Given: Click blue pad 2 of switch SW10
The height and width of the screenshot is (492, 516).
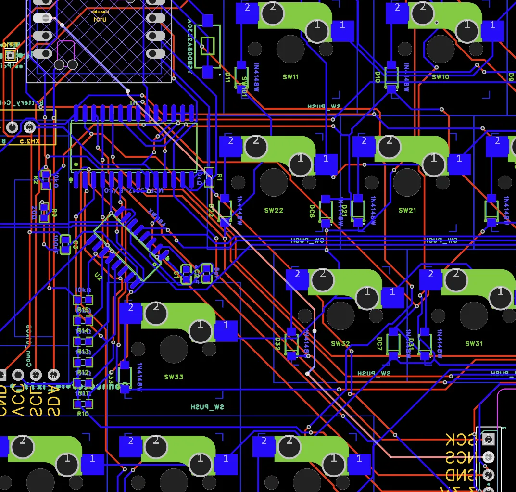Looking at the screenshot, I should point(397,8).
